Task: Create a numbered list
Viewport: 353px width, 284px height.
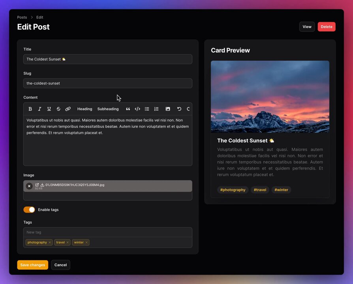Action: tap(156, 109)
